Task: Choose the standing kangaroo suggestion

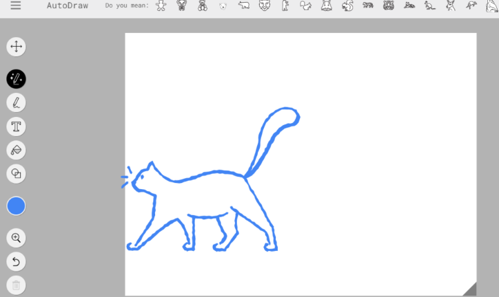Action: point(430,5)
